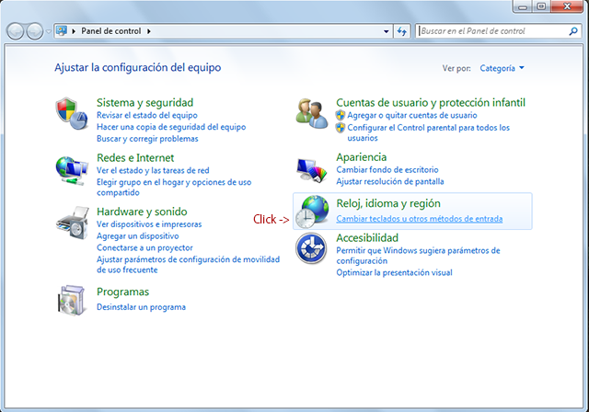This screenshot has height=412, width=589.
Task: Open the Redes e Internet heading
Action: coord(135,157)
